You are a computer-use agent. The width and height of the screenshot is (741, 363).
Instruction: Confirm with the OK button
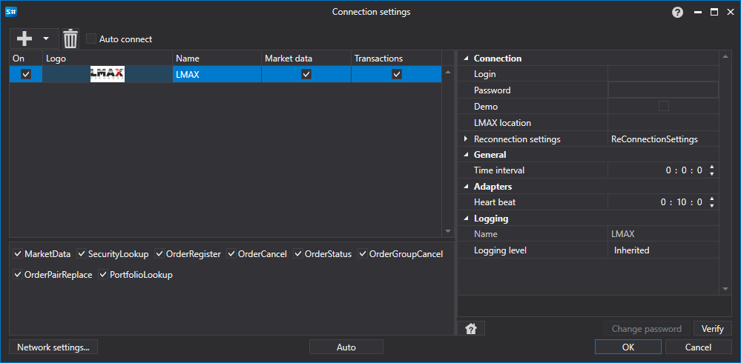point(628,347)
